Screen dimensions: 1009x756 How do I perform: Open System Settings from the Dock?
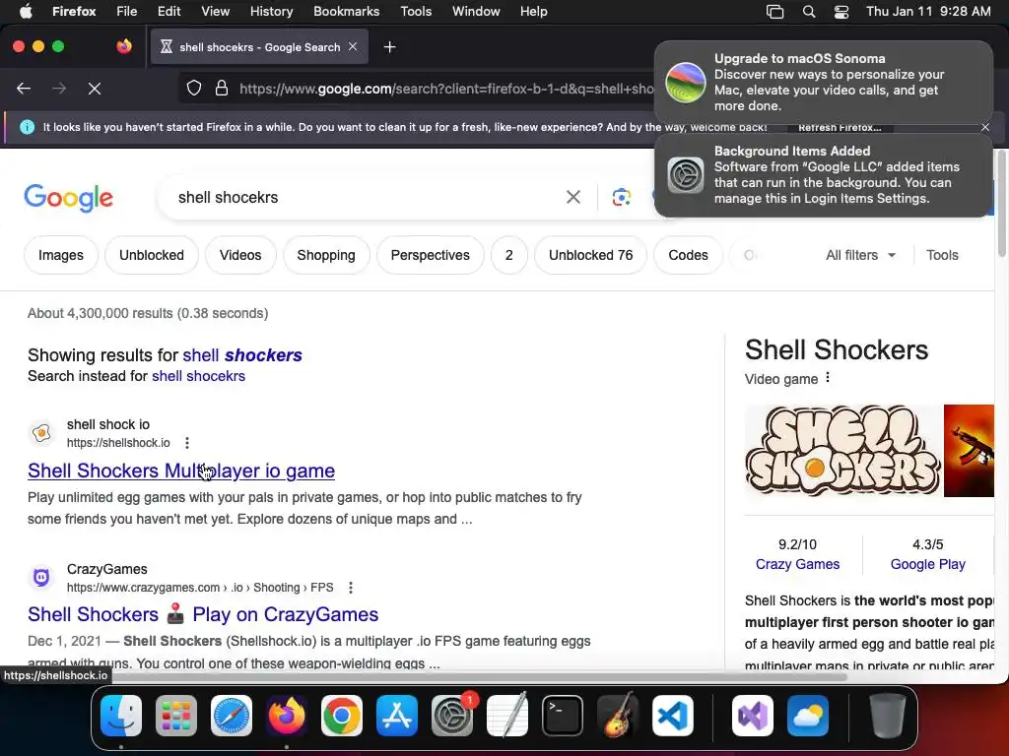click(452, 716)
